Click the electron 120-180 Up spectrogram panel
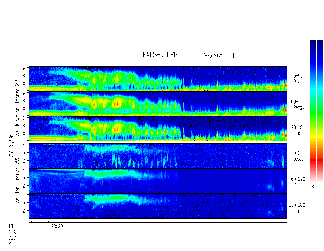This screenshot has height=251, width=324. tap(158, 129)
